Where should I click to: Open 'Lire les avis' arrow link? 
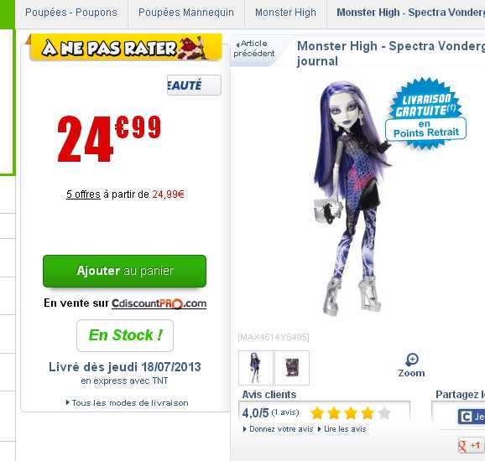pos(342,429)
